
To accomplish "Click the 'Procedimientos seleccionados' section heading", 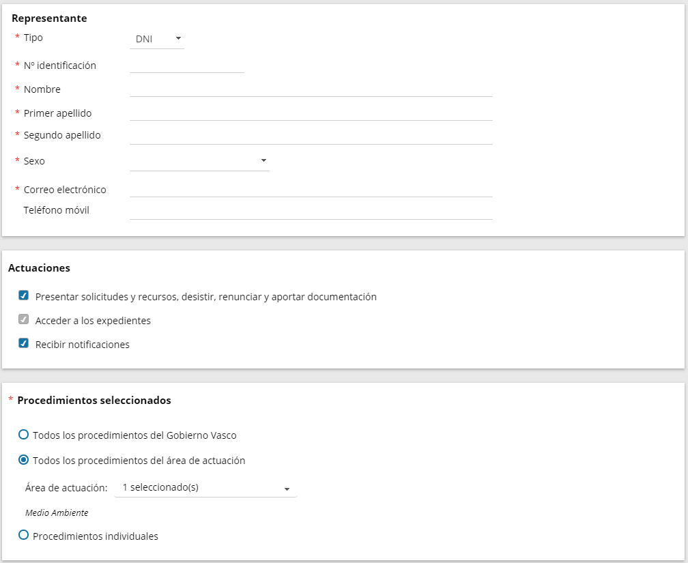I will point(94,401).
